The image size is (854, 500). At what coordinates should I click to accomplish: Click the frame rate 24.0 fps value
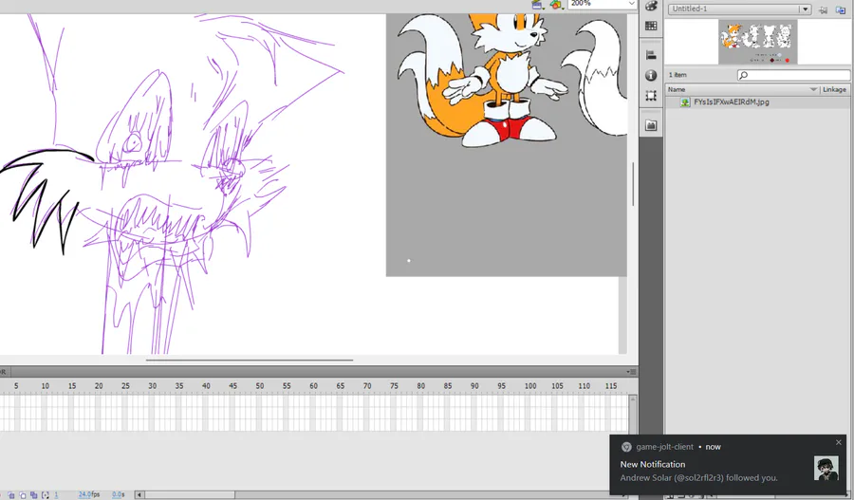coord(89,494)
